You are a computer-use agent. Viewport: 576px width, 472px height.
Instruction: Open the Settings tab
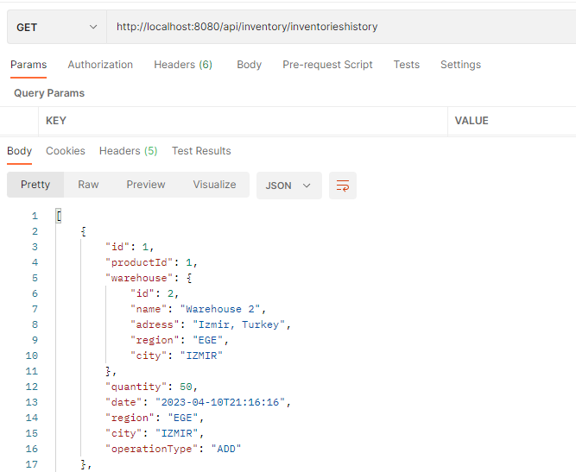click(x=460, y=65)
